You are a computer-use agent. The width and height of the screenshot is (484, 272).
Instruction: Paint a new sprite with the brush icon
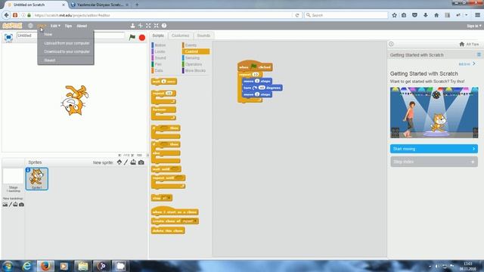click(126, 162)
